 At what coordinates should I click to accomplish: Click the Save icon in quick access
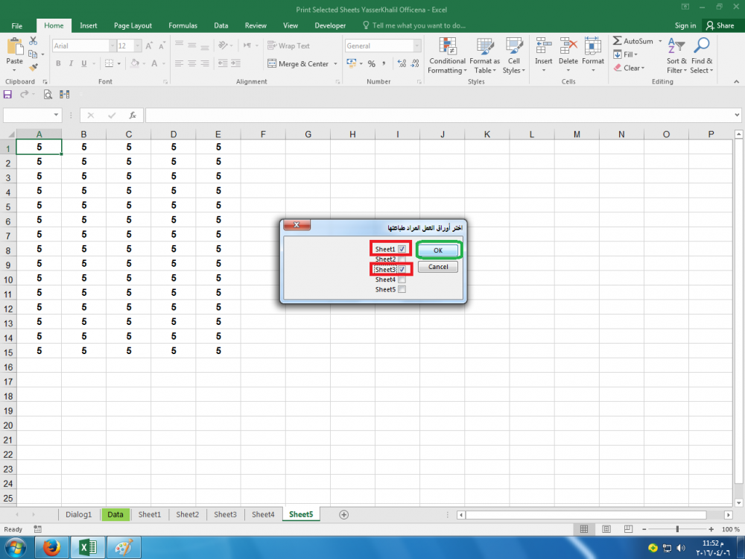(7, 95)
